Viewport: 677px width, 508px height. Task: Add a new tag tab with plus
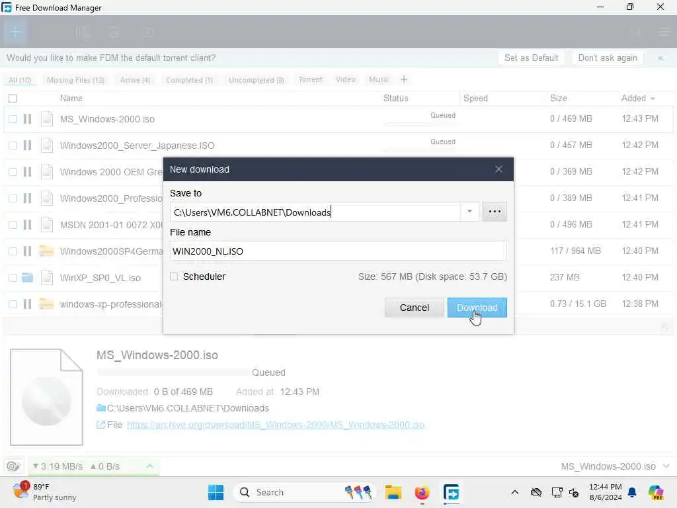(x=404, y=79)
